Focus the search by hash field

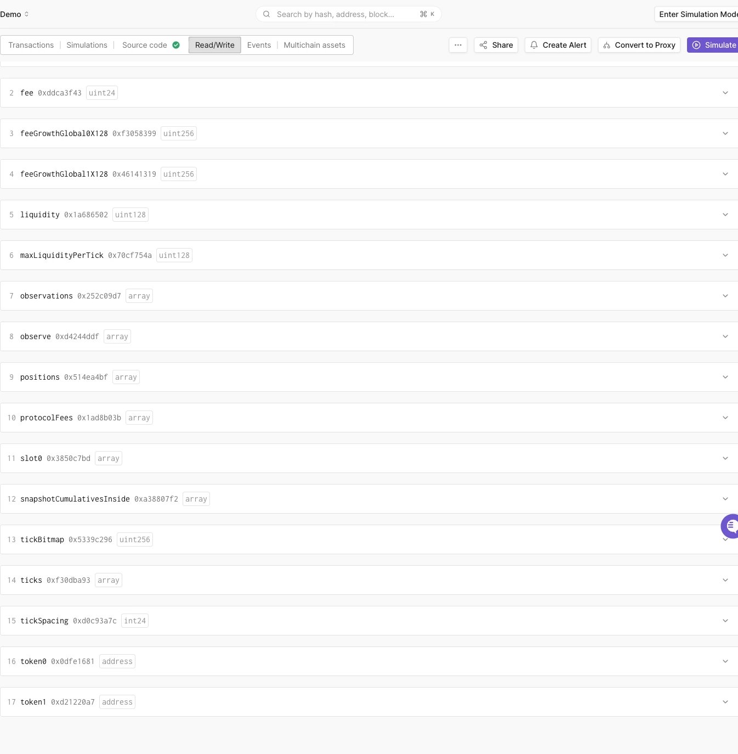coord(349,14)
